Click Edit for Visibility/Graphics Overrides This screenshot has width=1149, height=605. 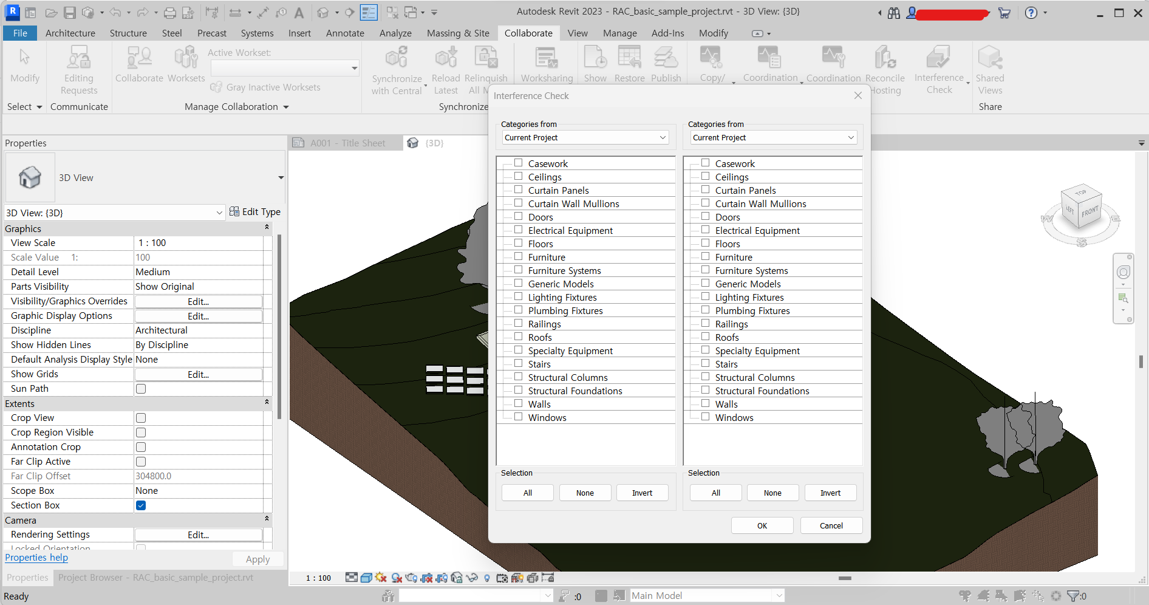[199, 301]
